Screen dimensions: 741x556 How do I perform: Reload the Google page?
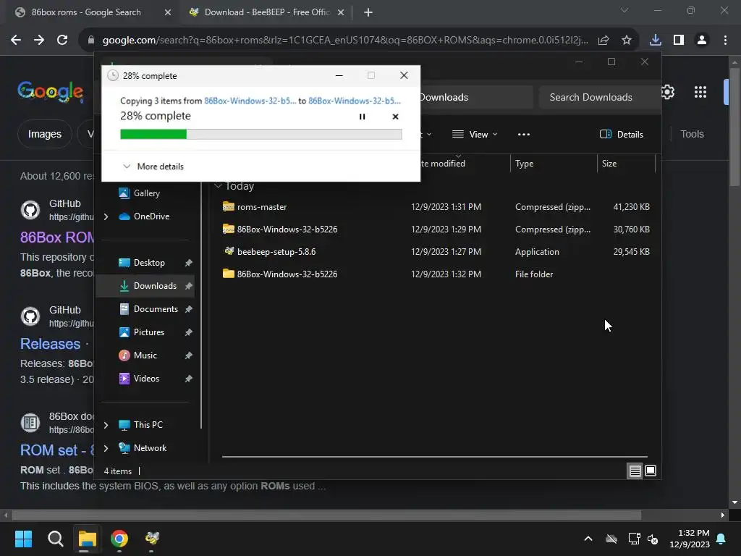click(x=62, y=41)
